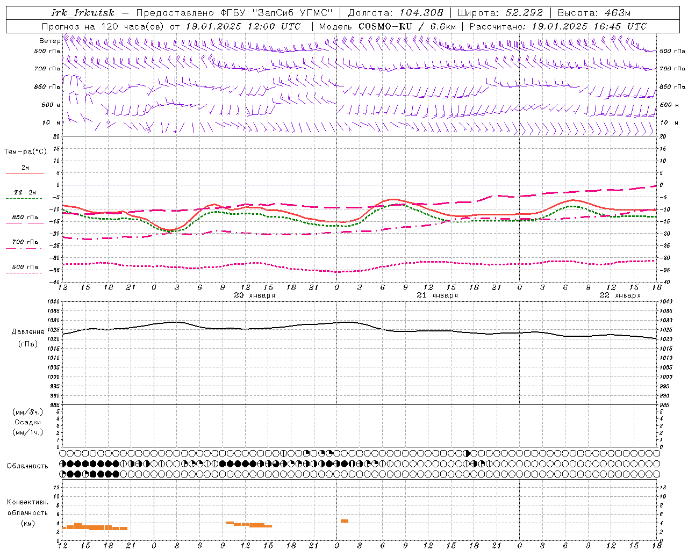Image resolution: width=688 pixels, height=550 pixels.
Task: Click the black pressure curve at its start
Action: point(64,334)
